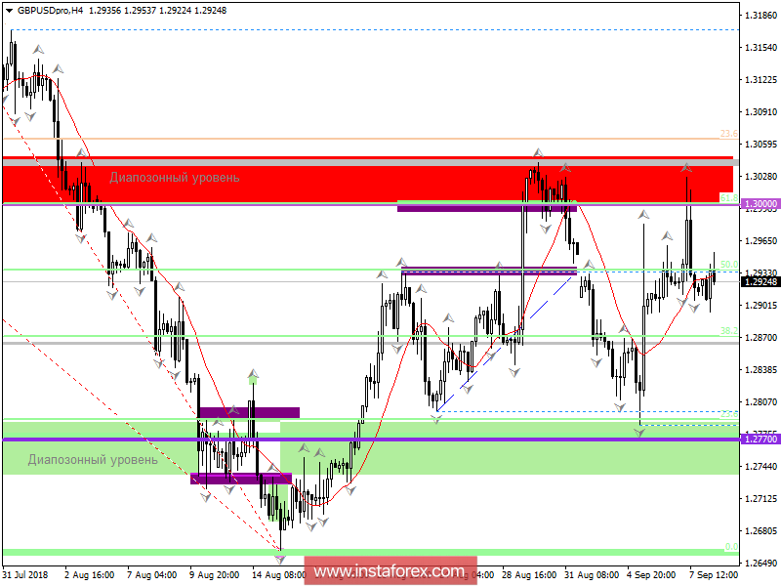Click the 1.27125 price axis label
This screenshot has width=781, height=586.
pyautogui.click(x=760, y=498)
